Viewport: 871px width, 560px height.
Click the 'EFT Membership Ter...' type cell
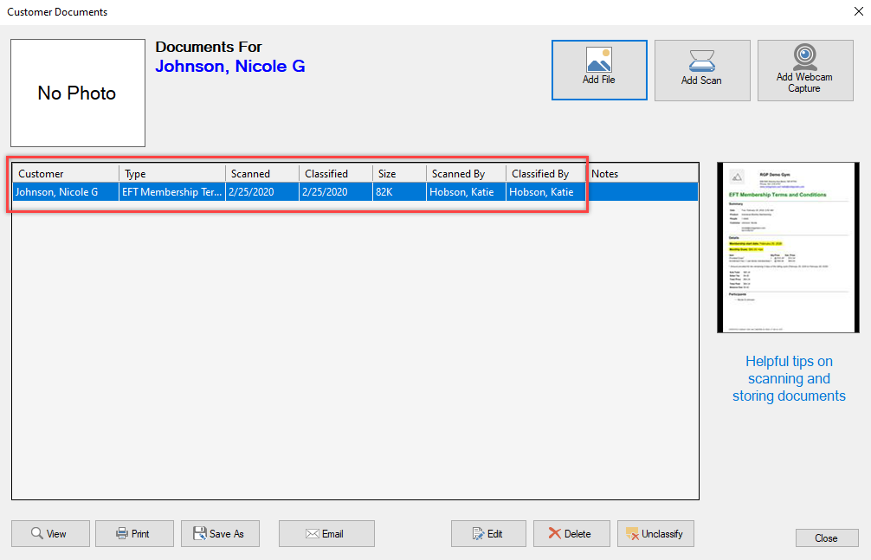[172, 191]
